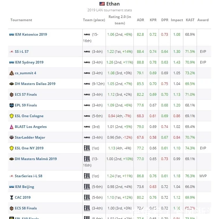Click the SS i-L S7 tournament logo

click(12, 52)
